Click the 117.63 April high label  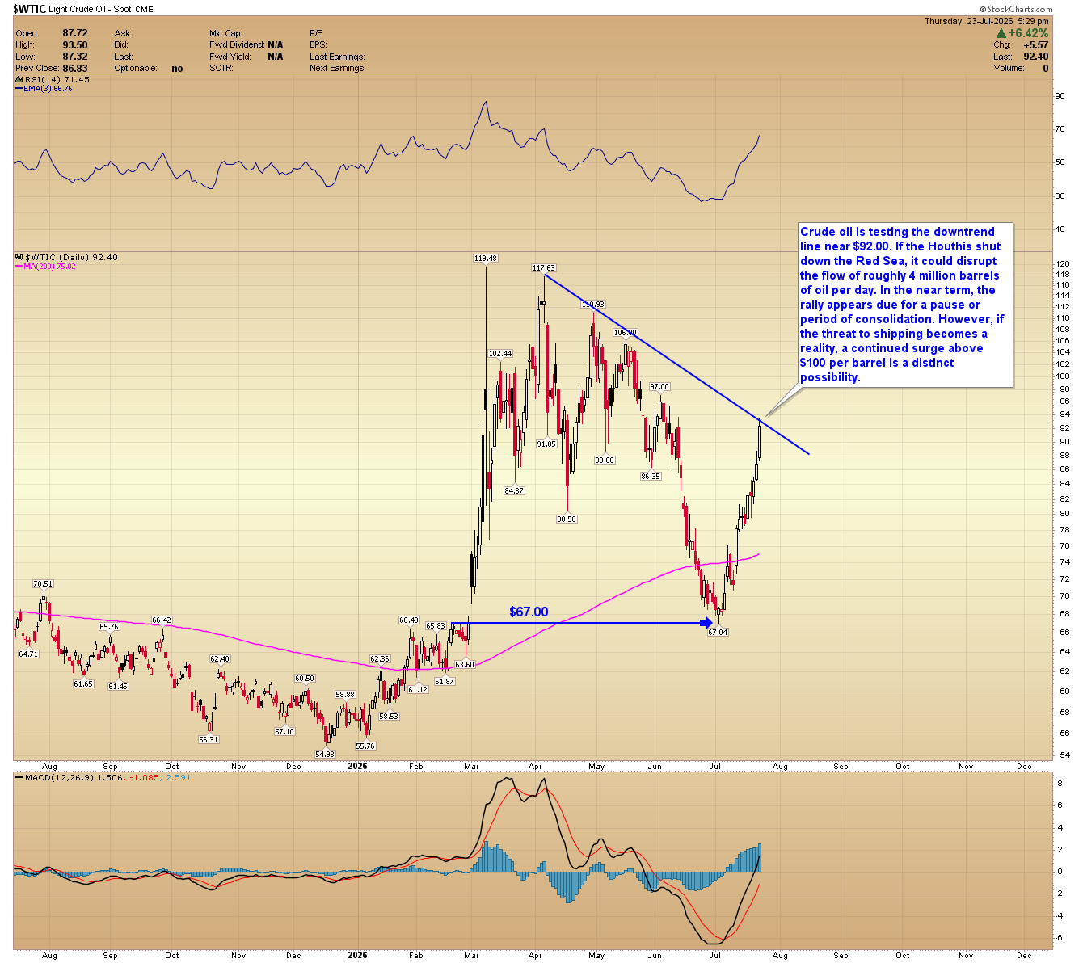pos(543,268)
